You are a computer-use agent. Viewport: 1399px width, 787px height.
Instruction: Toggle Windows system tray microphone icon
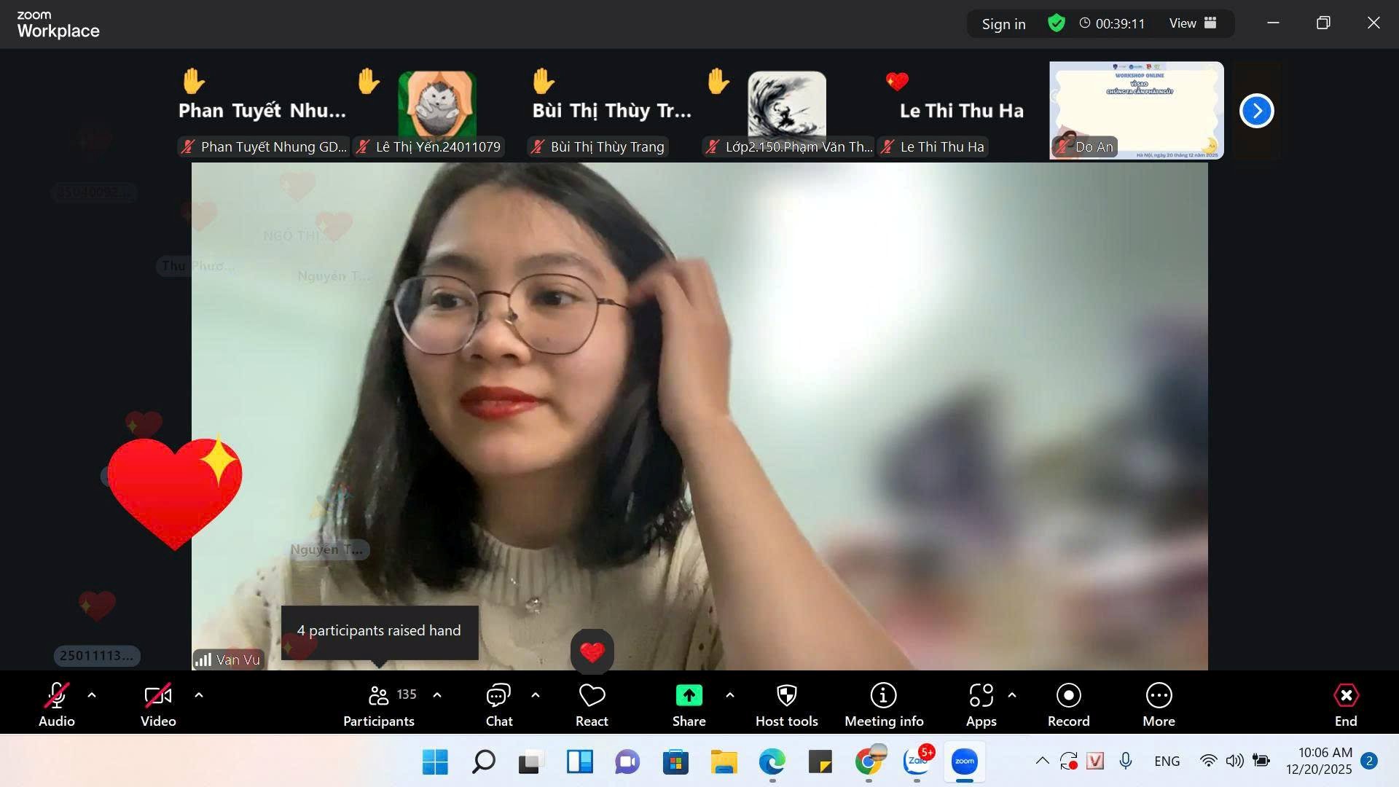click(x=1126, y=761)
